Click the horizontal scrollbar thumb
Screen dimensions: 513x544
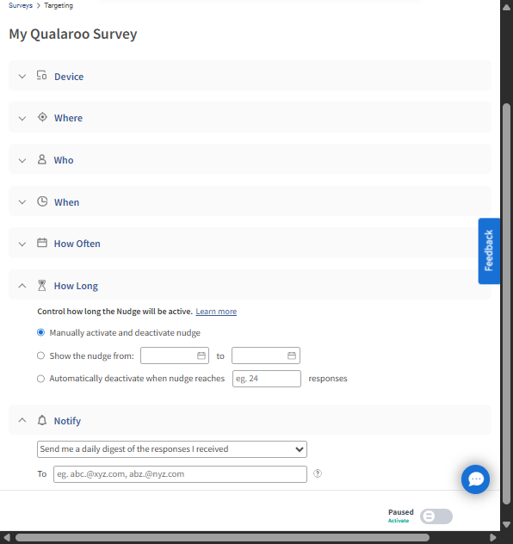coord(222,537)
